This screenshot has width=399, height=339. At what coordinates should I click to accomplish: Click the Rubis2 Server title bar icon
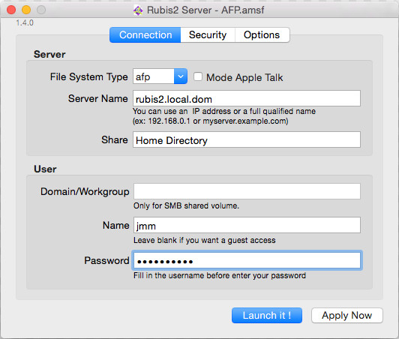tap(138, 10)
